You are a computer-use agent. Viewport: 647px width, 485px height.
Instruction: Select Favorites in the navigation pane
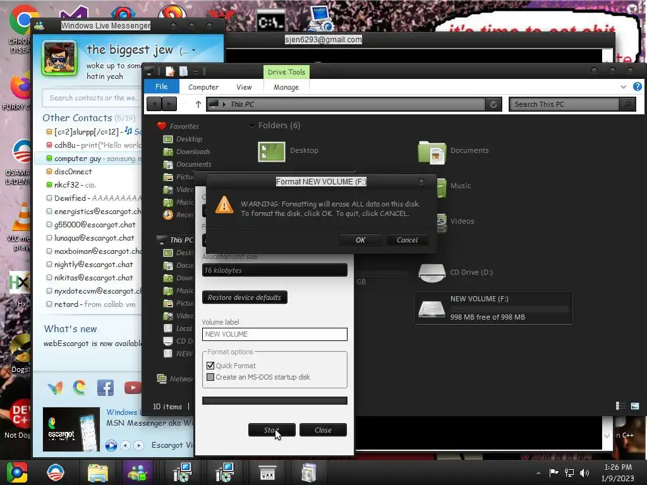click(x=184, y=126)
